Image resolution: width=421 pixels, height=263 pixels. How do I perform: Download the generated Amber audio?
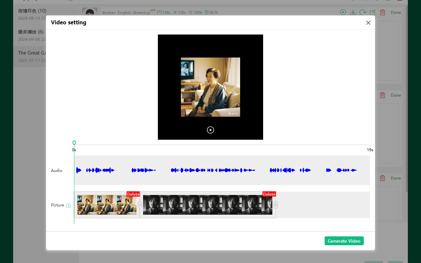point(353,12)
